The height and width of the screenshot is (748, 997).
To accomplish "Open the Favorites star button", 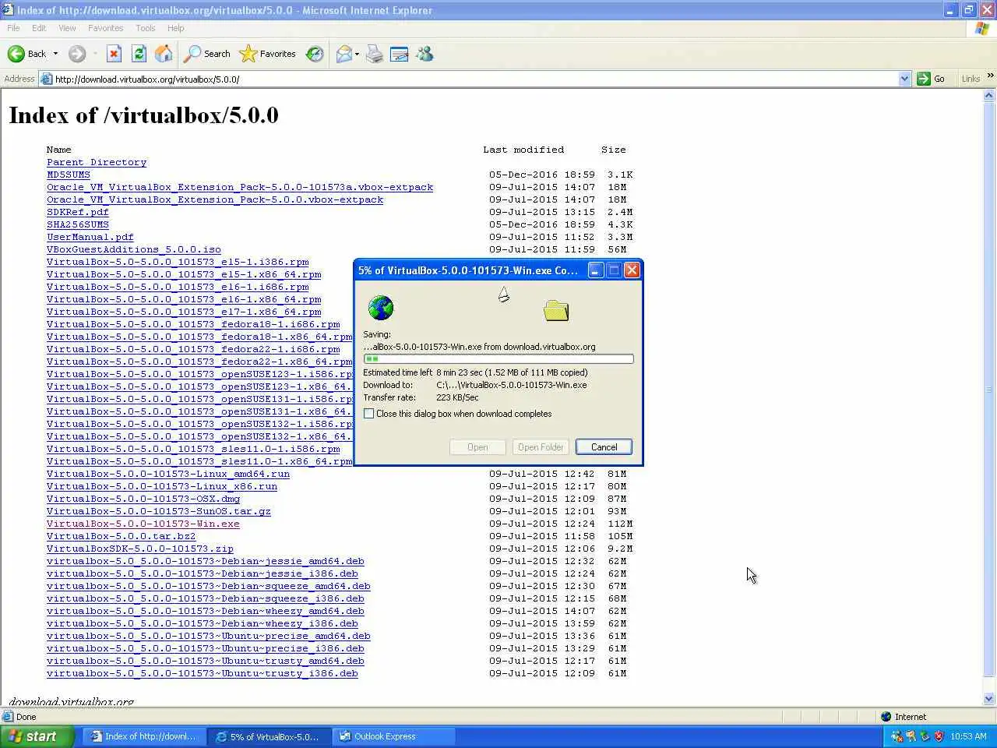I will pos(268,54).
